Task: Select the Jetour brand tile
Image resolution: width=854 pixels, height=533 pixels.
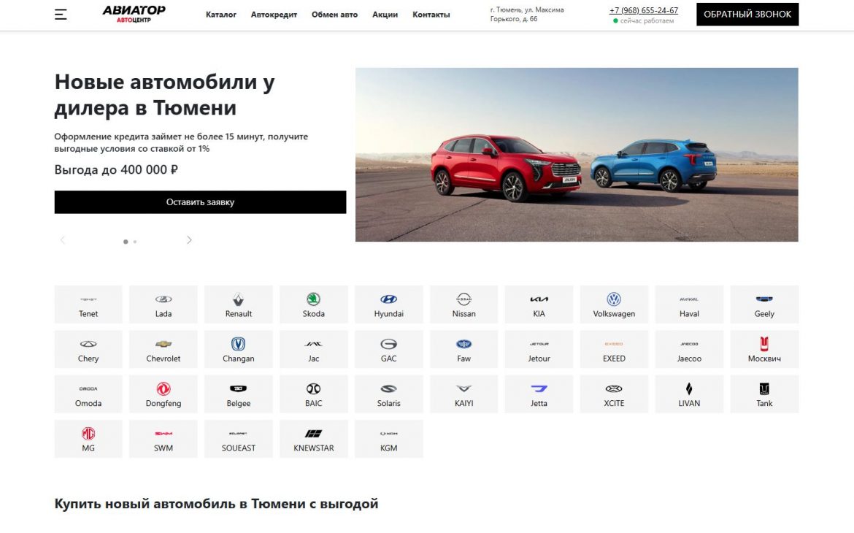Action: click(x=539, y=349)
